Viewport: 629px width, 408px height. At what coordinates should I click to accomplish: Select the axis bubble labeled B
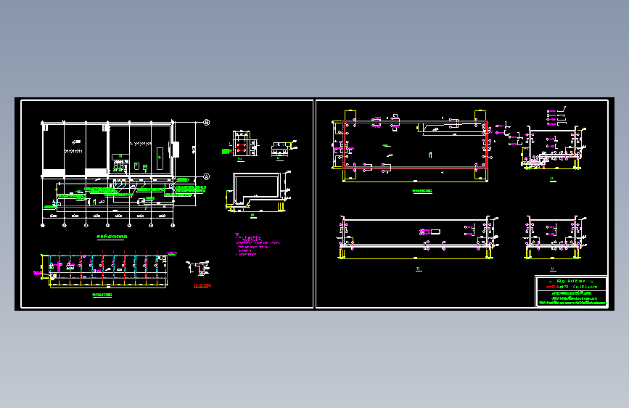click(x=207, y=122)
